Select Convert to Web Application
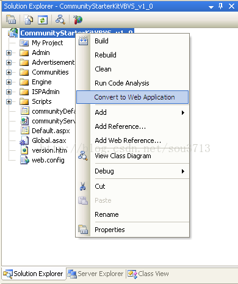The width and height of the screenshot is (238, 284). point(132,97)
